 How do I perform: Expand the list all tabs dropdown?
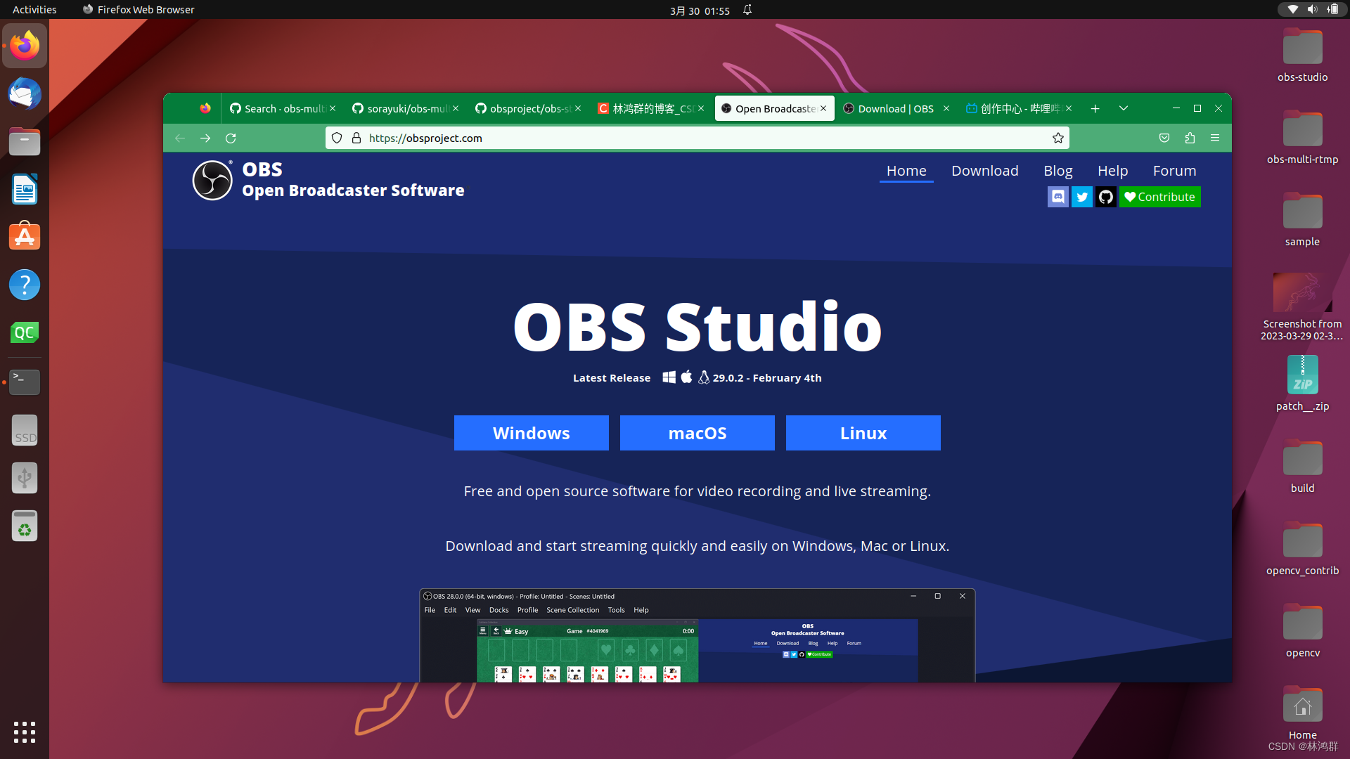click(1124, 108)
